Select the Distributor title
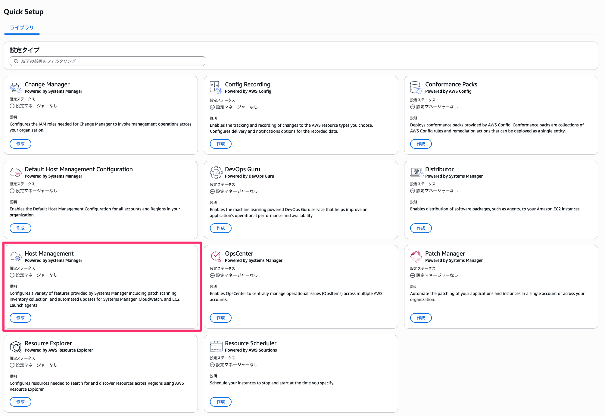Viewport: 605px width, 416px height. click(x=439, y=169)
